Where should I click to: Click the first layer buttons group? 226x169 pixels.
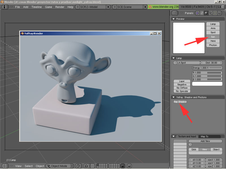[x=102, y=166]
